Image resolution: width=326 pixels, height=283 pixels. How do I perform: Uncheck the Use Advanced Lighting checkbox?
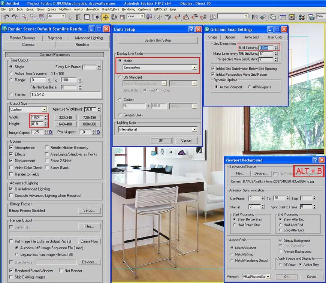[x=11, y=189]
